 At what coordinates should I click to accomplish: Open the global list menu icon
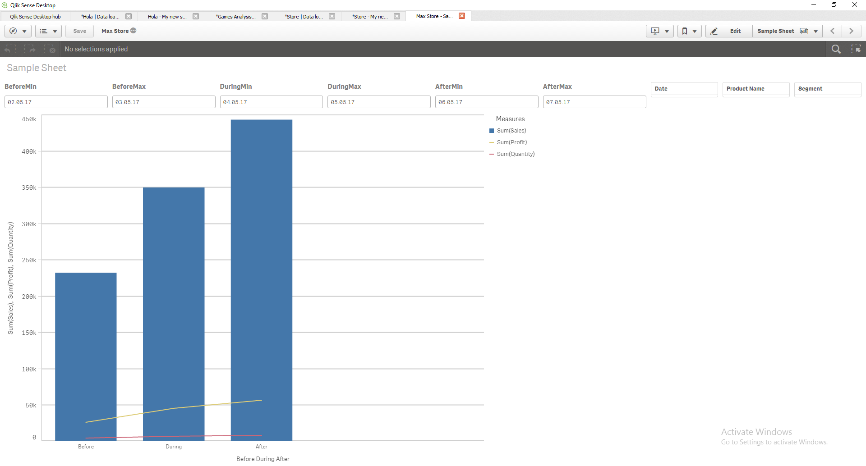click(44, 31)
